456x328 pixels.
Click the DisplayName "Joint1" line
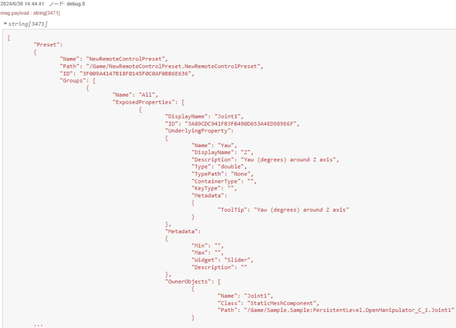coord(204,117)
